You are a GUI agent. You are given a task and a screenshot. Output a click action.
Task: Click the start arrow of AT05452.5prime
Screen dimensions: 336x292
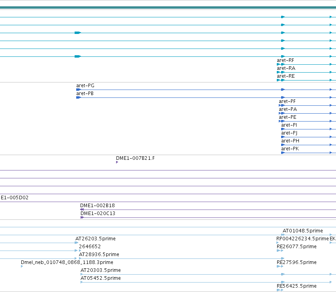click(82, 282)
